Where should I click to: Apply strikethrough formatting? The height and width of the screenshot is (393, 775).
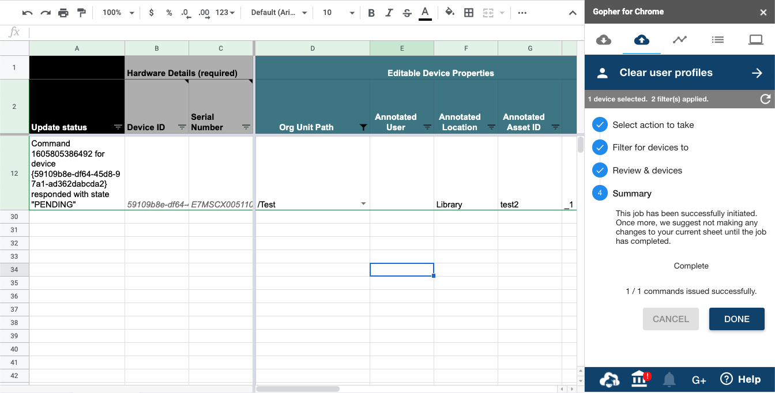click(407, 13)
